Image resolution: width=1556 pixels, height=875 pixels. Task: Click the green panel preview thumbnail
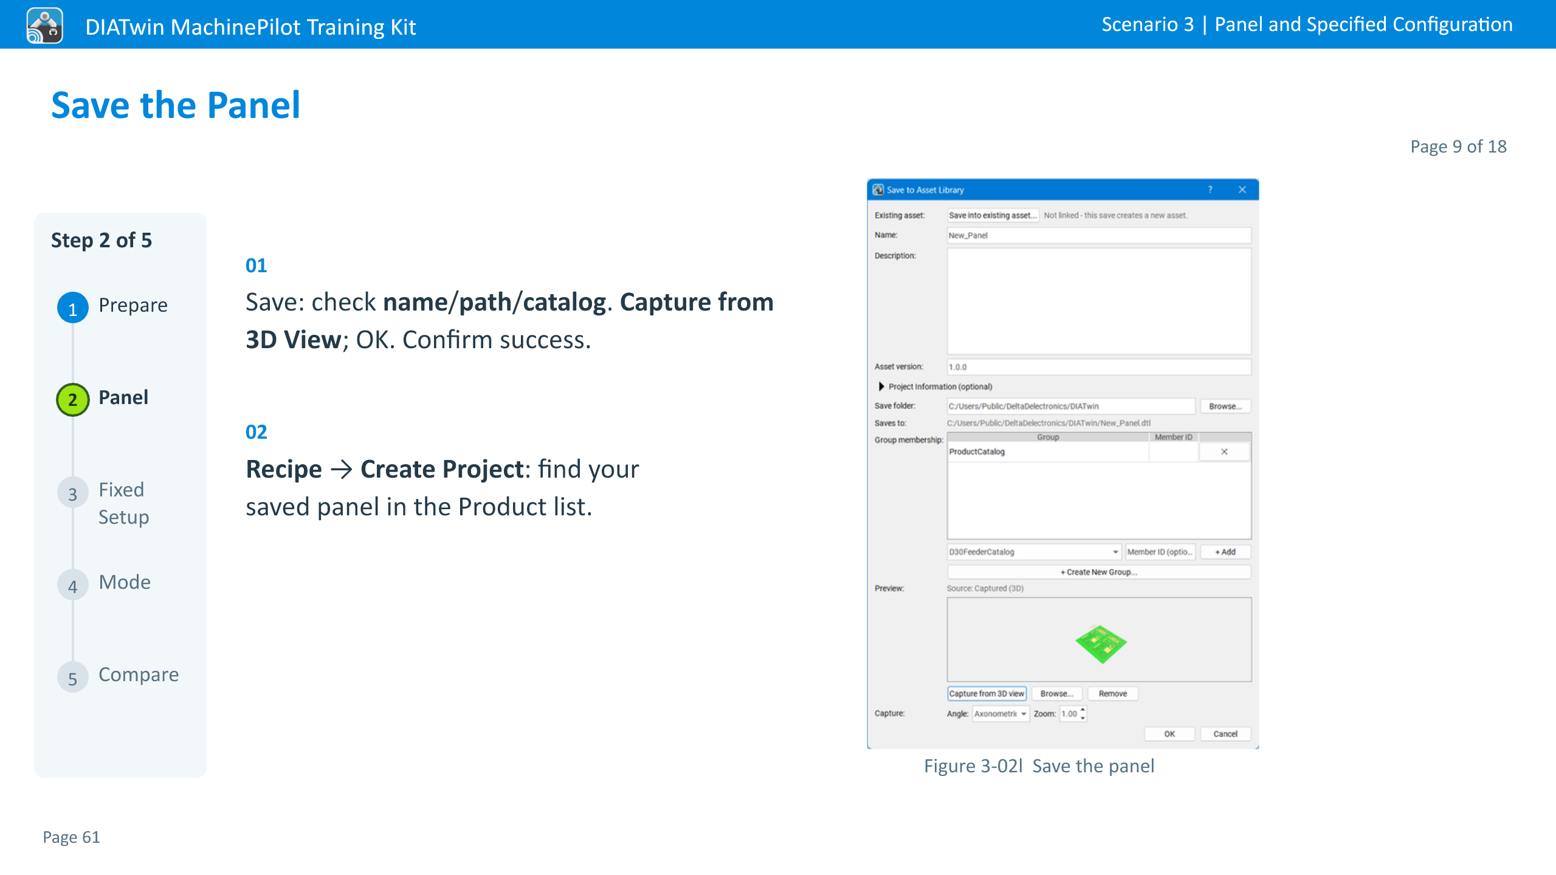(x=1101, y=644)
